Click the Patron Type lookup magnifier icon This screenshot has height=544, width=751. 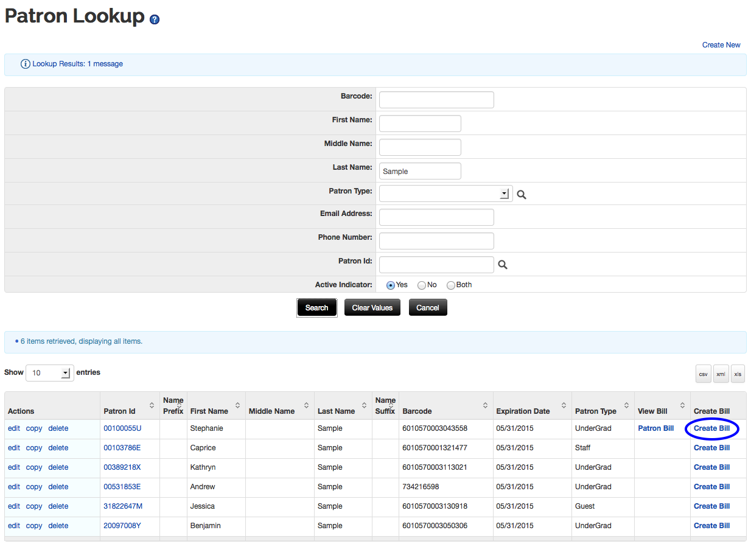coord(521,195)
